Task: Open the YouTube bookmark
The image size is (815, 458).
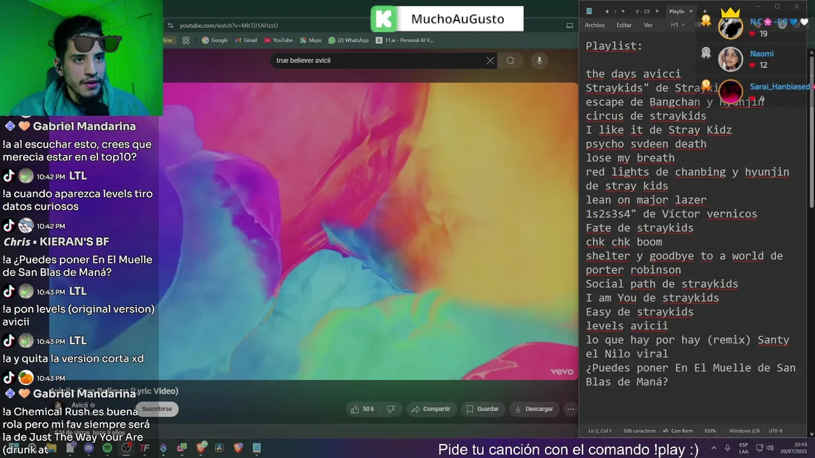Action: pyautogui.click(x=278, y=40)
